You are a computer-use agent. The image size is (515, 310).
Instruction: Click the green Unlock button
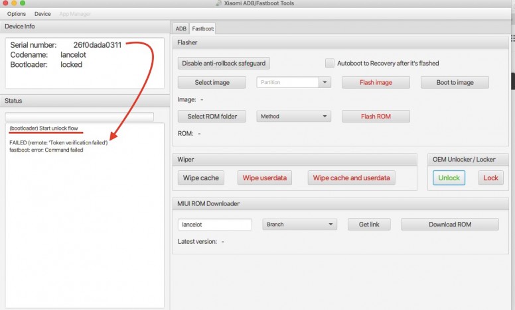point(449,178)
